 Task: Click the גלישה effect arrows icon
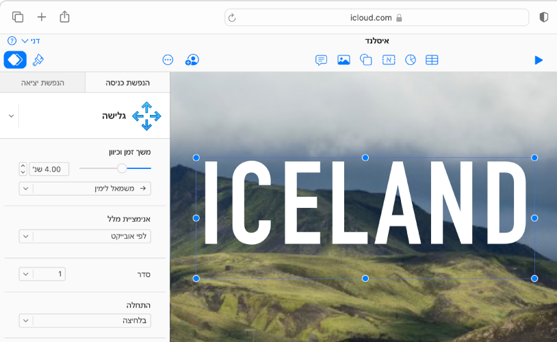146,116
